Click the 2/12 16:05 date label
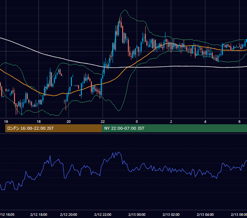The height and width of the screenshot is (218, 247). coord(7,214)
